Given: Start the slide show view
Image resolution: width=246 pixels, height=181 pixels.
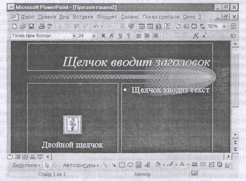Looking at the screenshot, I should click(40, 157).
